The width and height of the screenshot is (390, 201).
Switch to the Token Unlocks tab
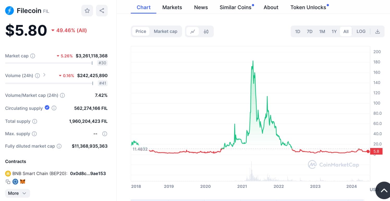(x=308, y=7)
